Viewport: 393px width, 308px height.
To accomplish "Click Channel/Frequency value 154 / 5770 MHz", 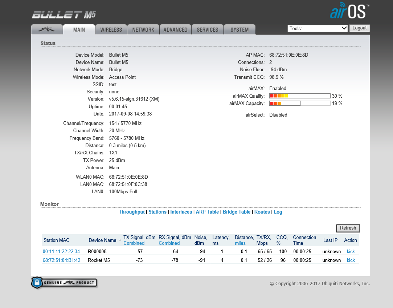I will (x=125, y=123).
